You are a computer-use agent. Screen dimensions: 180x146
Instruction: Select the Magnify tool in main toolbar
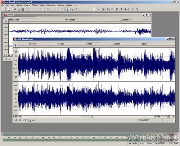[72, 9]
